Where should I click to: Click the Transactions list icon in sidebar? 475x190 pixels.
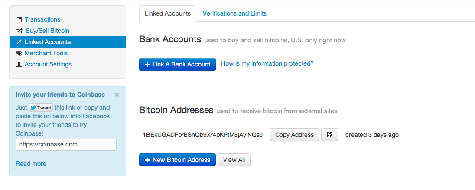(19, 19)
